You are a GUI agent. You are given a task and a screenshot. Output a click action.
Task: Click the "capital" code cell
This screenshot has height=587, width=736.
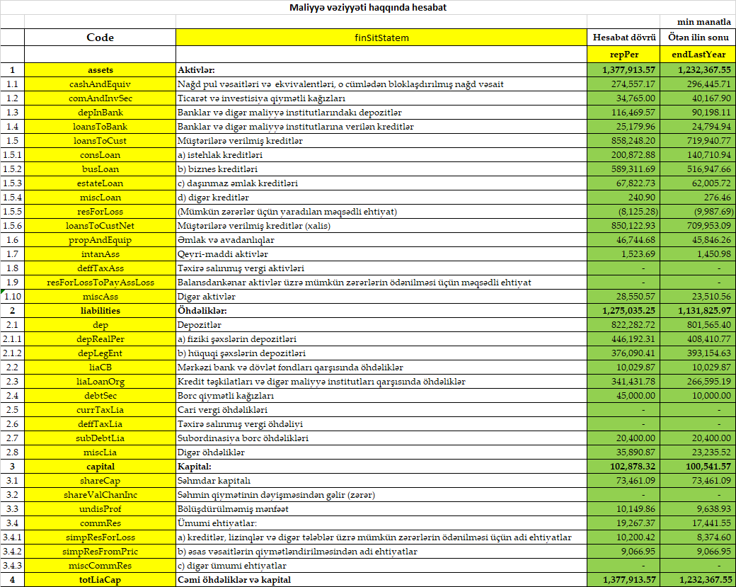click(x=100, y=467)
